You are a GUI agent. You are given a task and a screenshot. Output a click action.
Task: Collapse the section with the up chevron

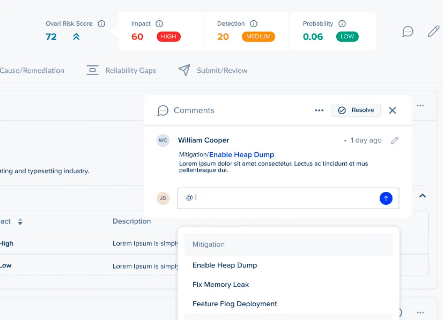tap(423, 196)
